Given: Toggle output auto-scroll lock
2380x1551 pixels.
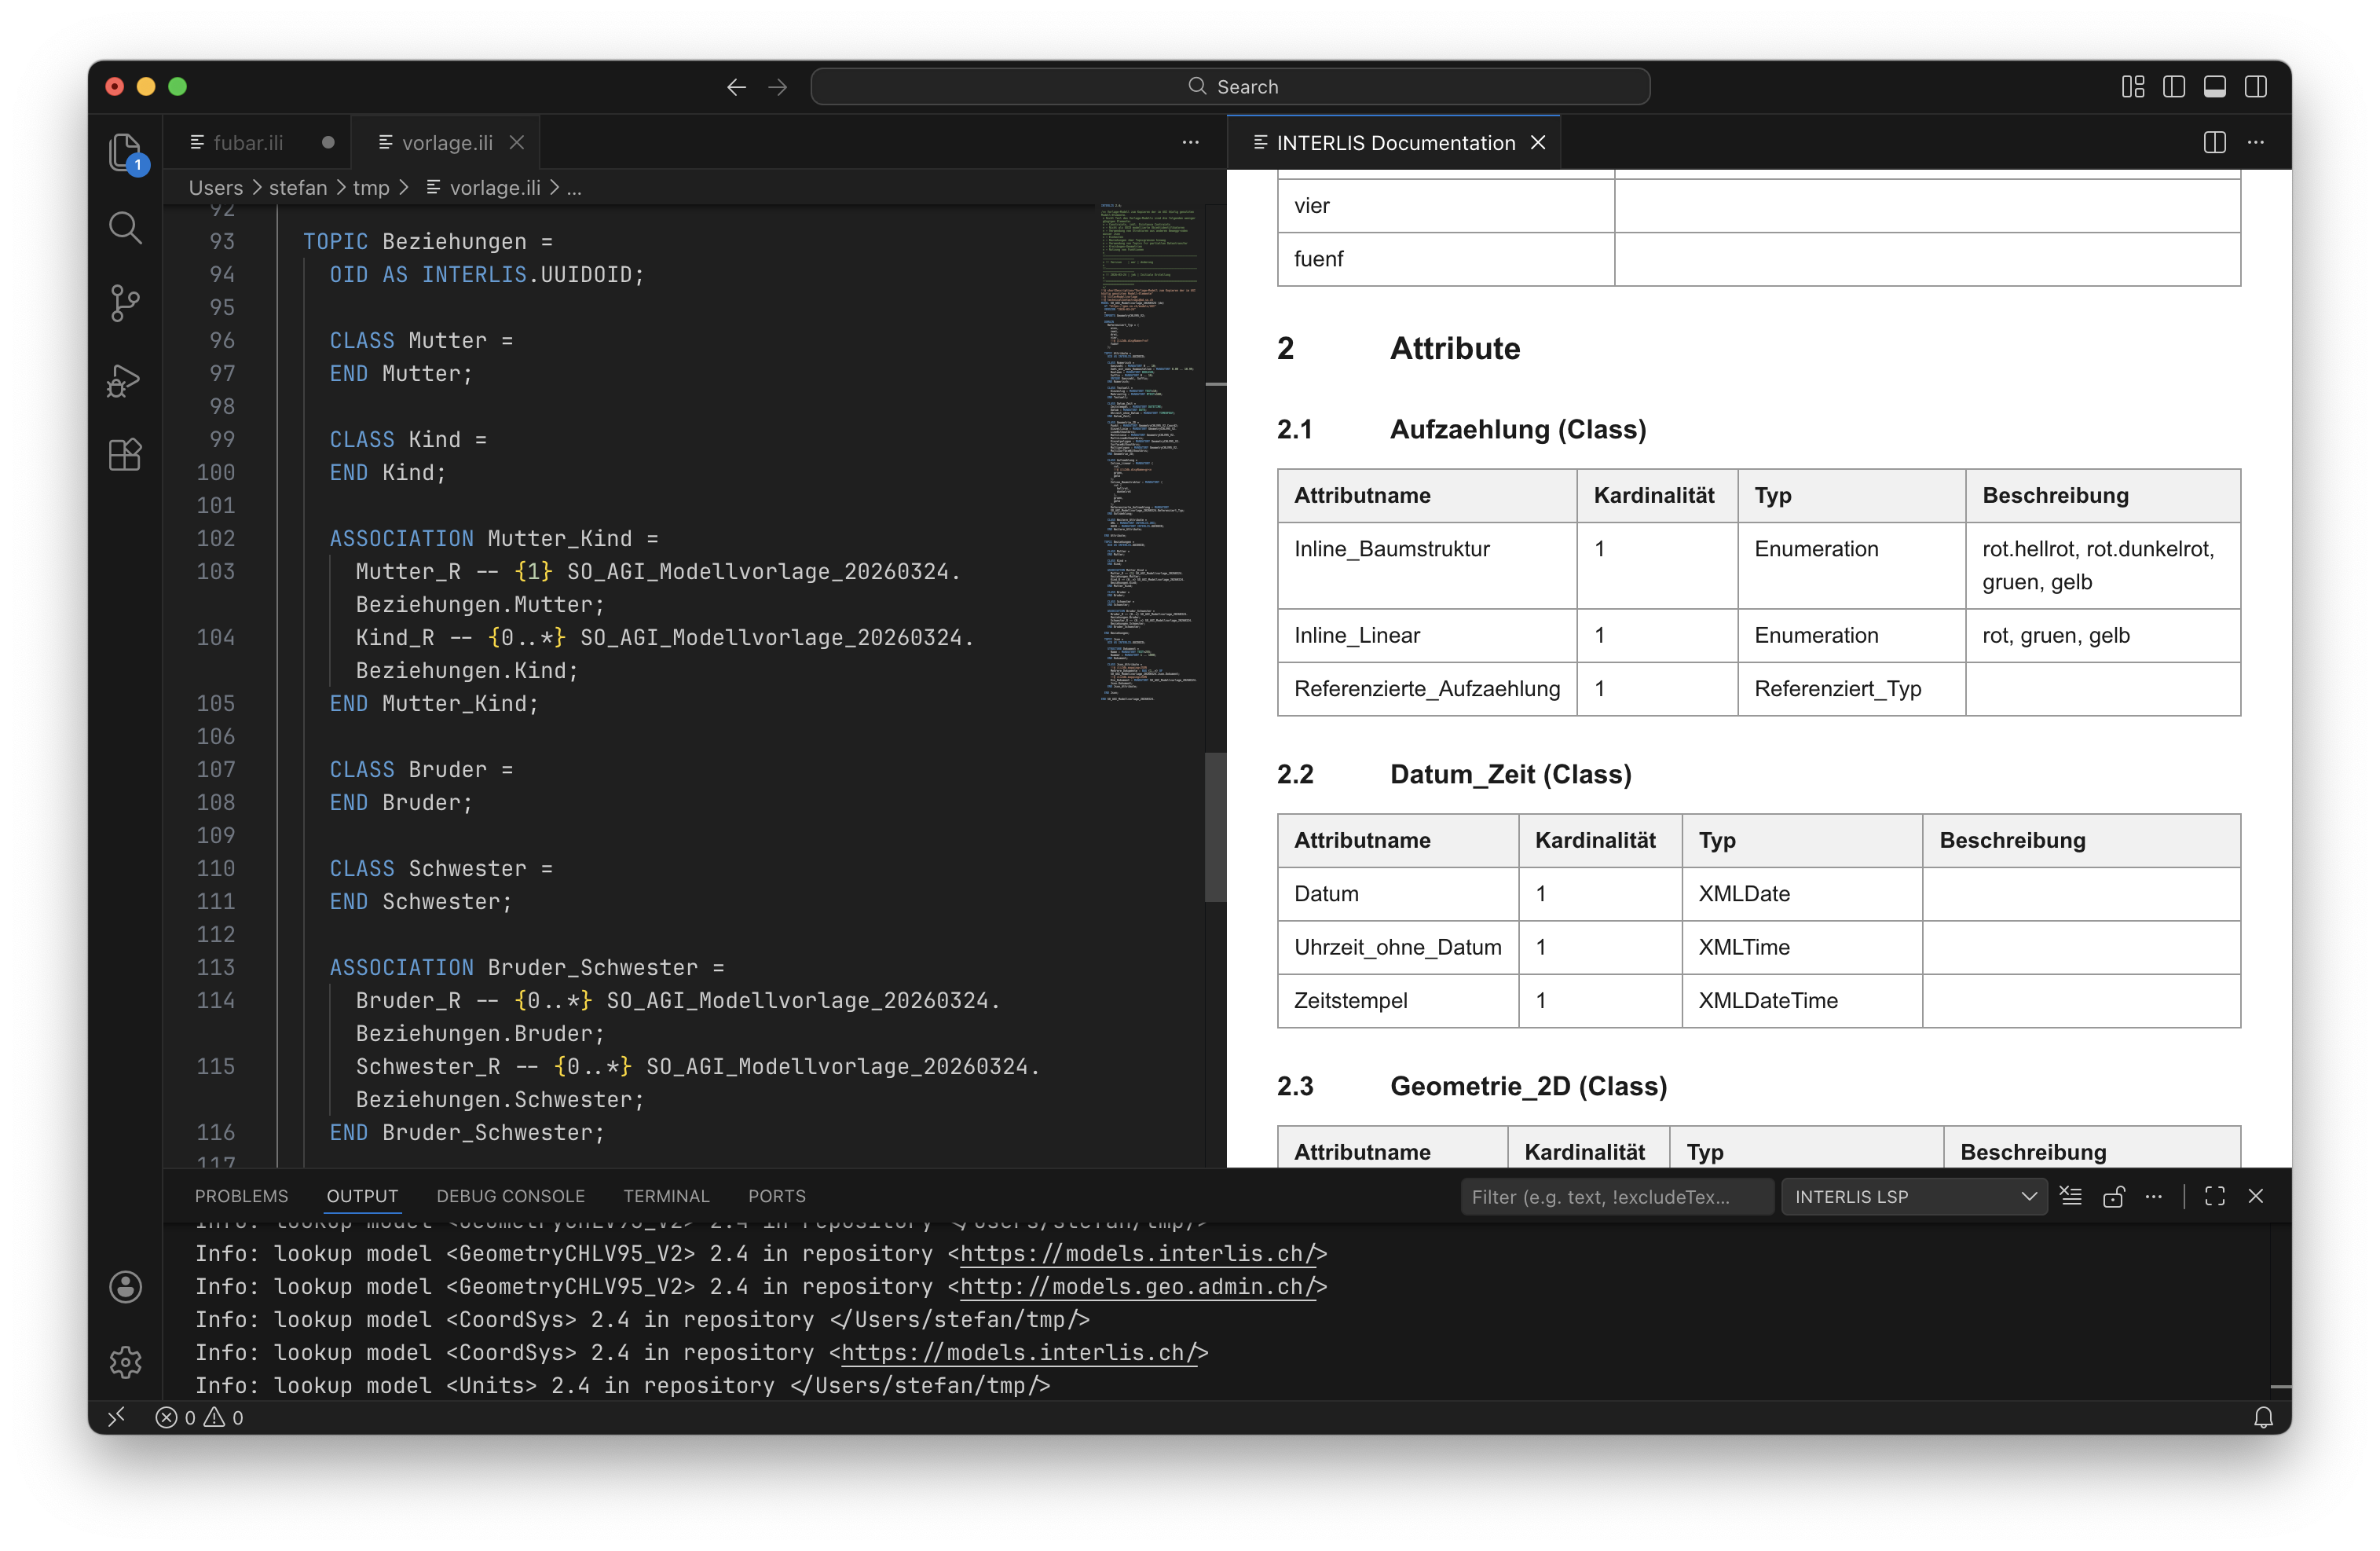Looking at the screenshot, I should (x=2113, y=1197).
